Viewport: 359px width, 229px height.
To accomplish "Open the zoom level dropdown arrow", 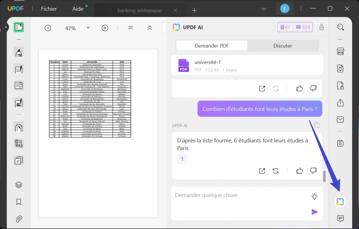I will click(x=88, y=28).
